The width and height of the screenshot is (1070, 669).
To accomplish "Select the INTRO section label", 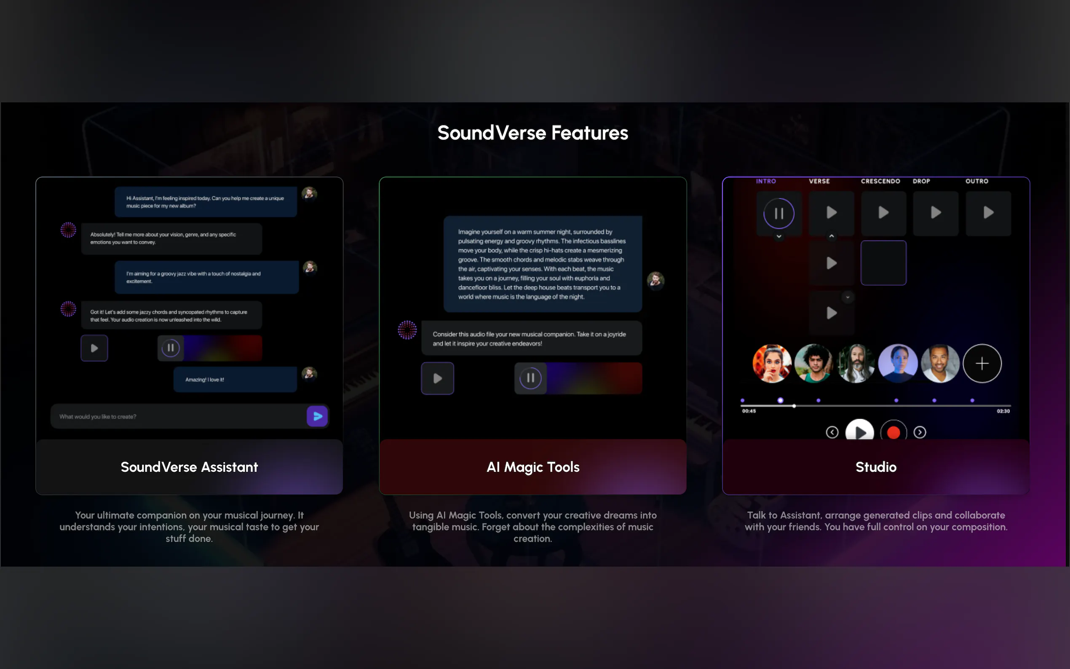I will (x=766, y=182).
